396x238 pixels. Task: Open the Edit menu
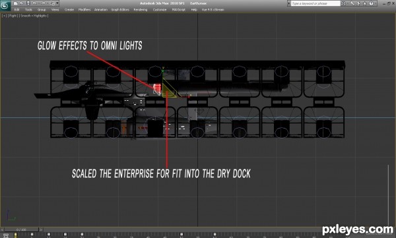(16, 10)
